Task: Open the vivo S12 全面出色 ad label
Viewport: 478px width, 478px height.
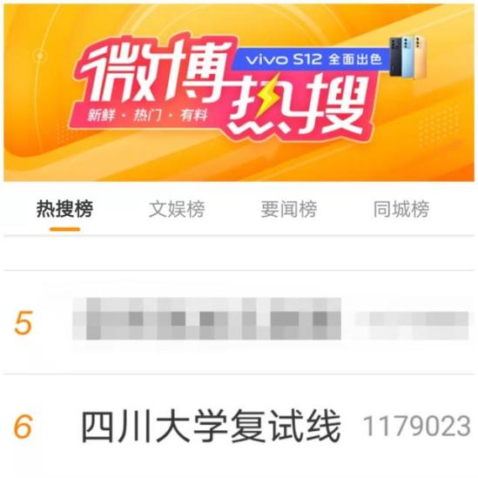Action: pos(313,59)
